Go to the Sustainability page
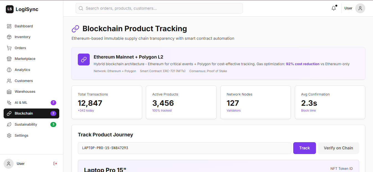The width and height of the screenshot is (373, 172). (31, 125)
